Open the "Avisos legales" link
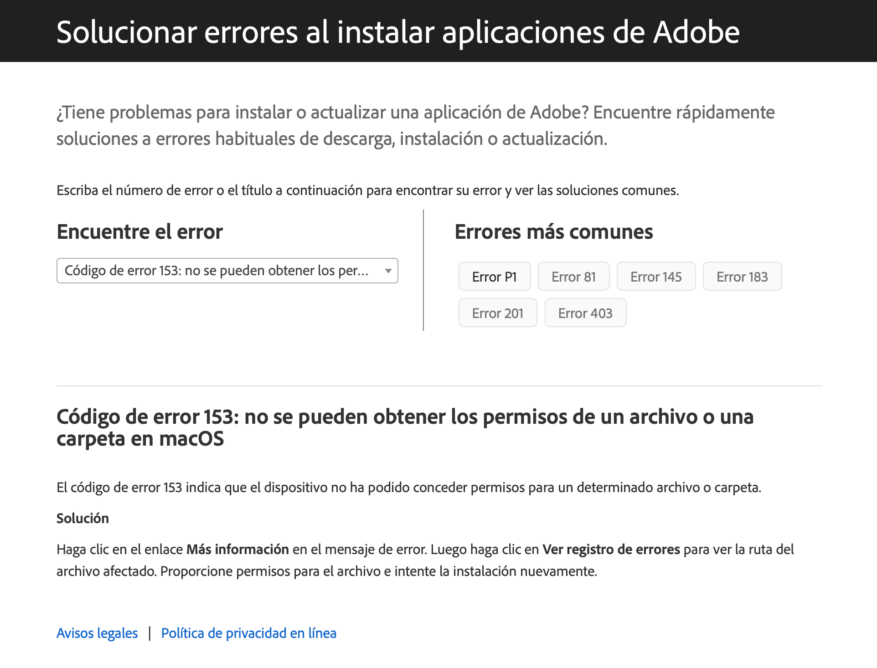877x668 pixels. [97, 633]
